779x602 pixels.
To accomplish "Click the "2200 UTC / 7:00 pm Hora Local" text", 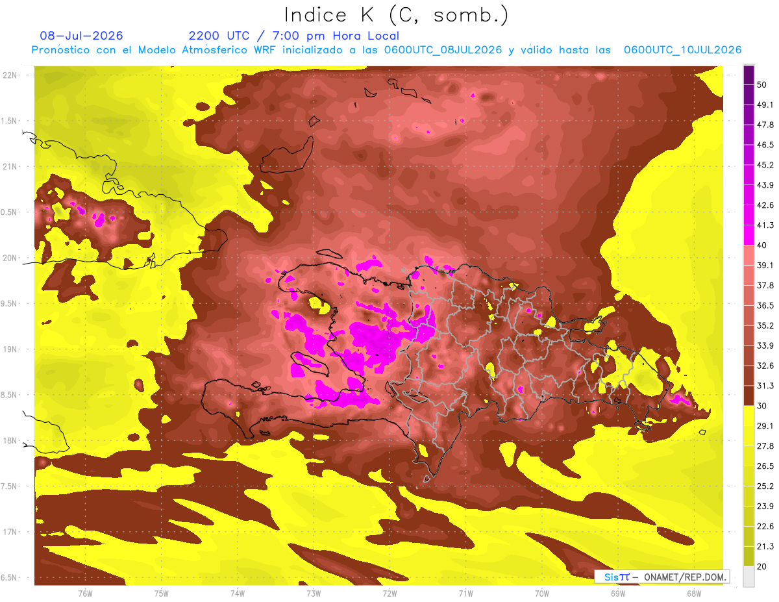I will point(294,36).
